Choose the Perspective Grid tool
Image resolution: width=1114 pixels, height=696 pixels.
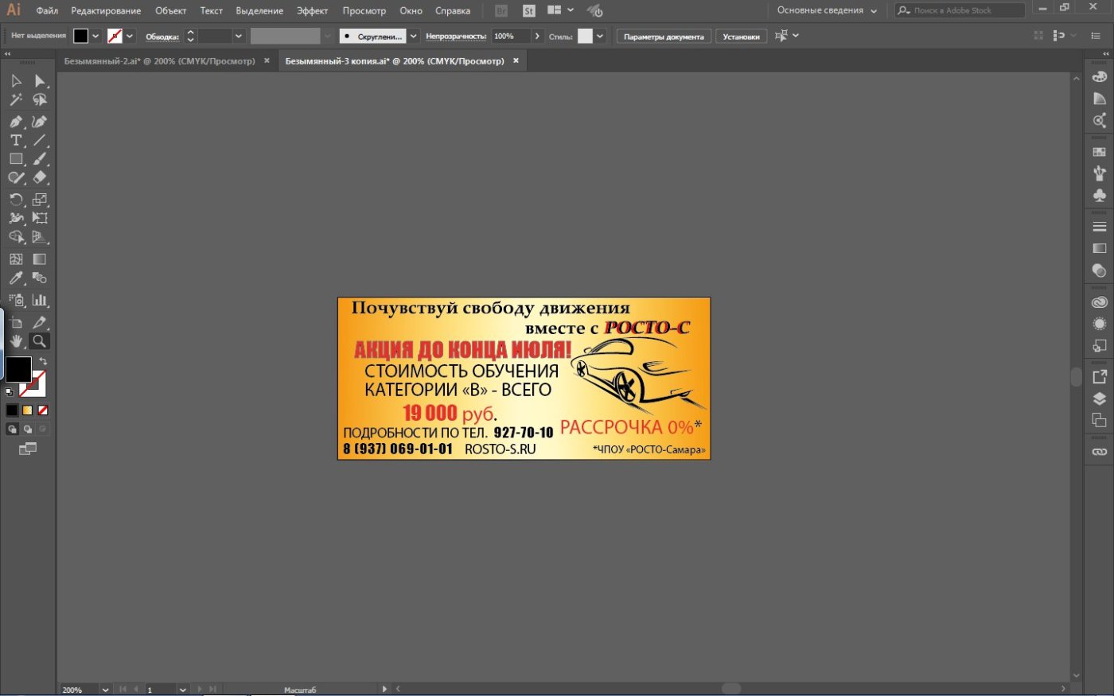[x=40, y=237]
